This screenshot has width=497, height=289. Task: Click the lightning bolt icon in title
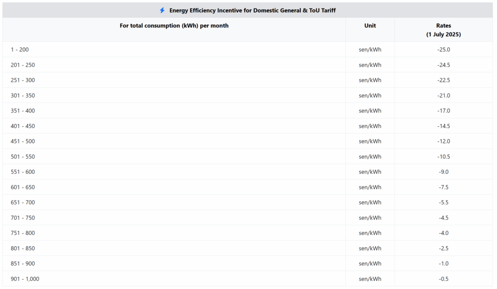click(x=162, y=10)
